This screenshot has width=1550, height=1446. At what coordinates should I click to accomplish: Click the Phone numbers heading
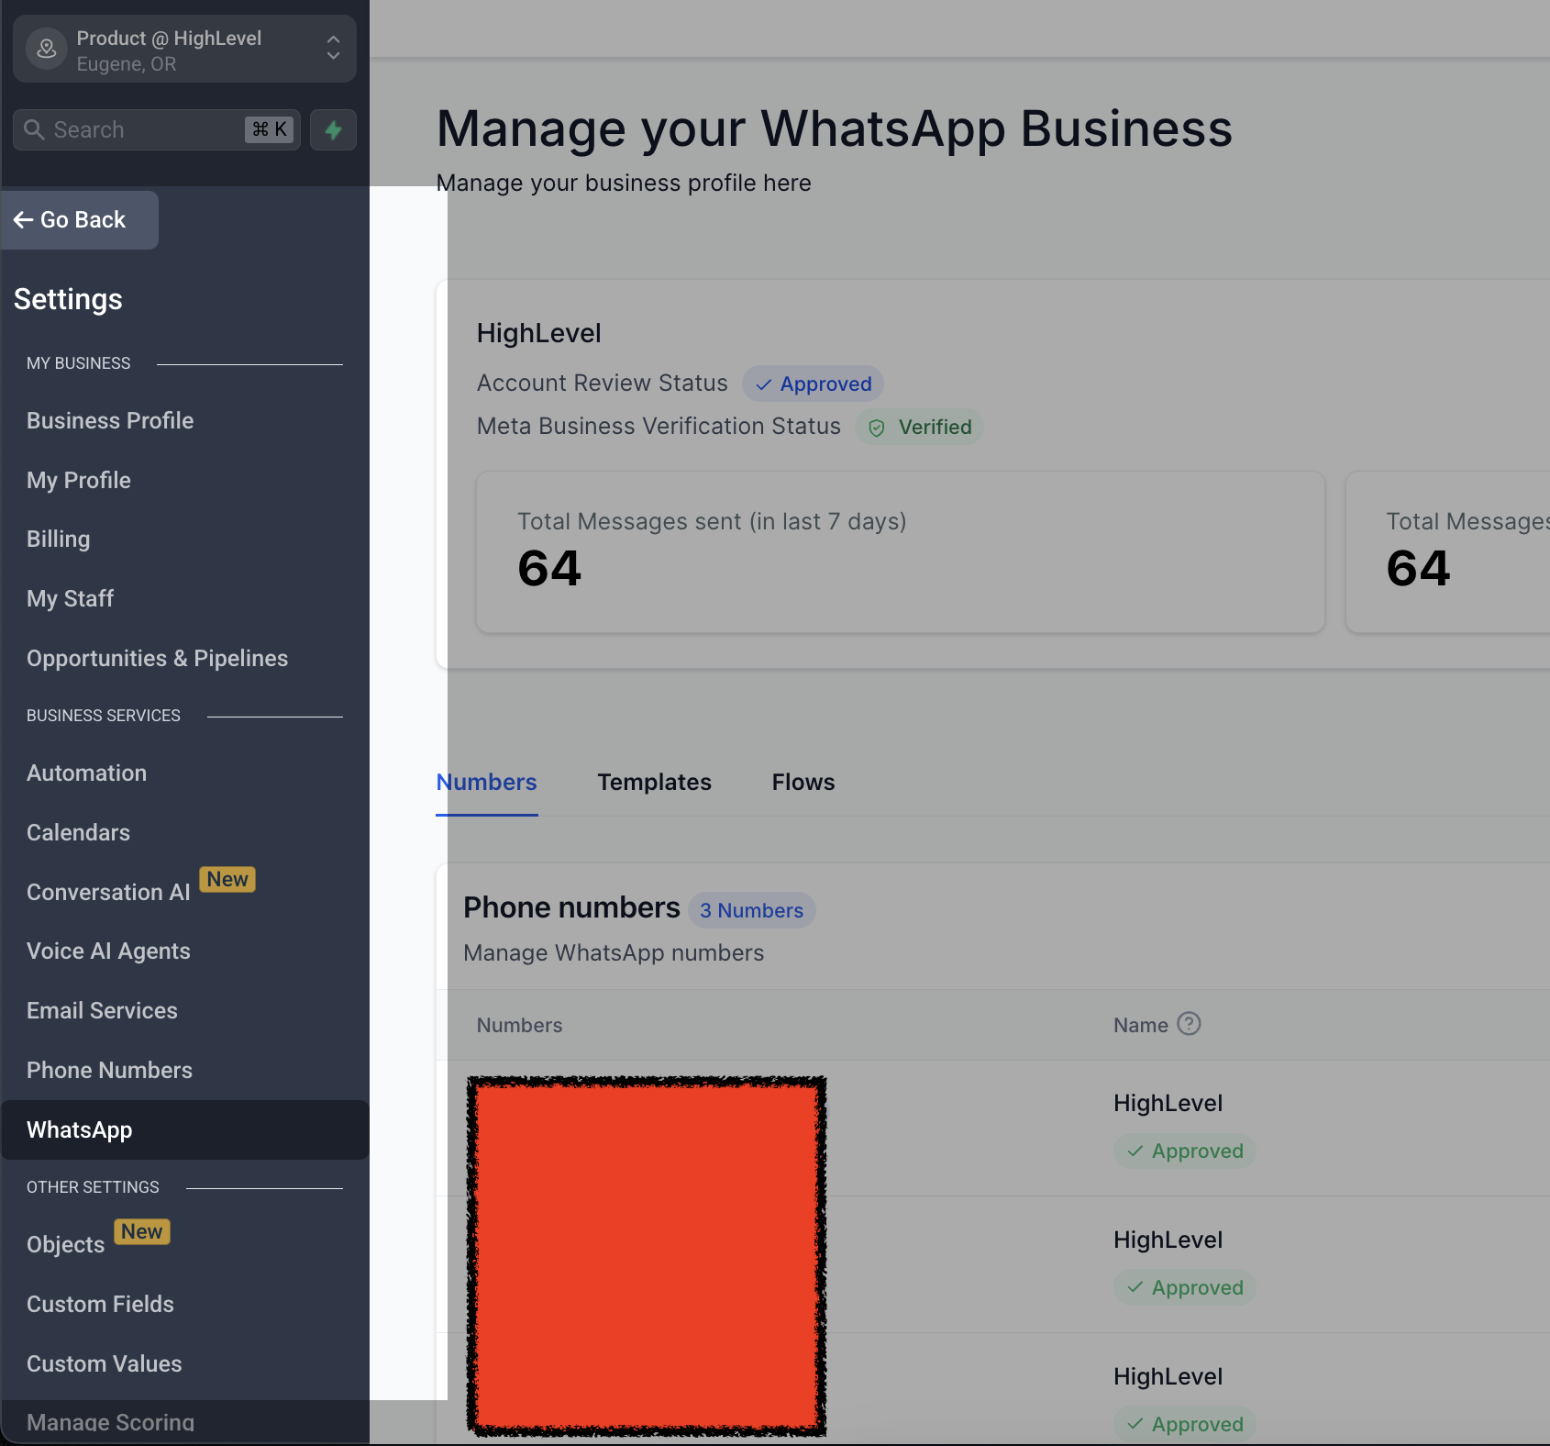pyautogui.click(x=571, y=908)
